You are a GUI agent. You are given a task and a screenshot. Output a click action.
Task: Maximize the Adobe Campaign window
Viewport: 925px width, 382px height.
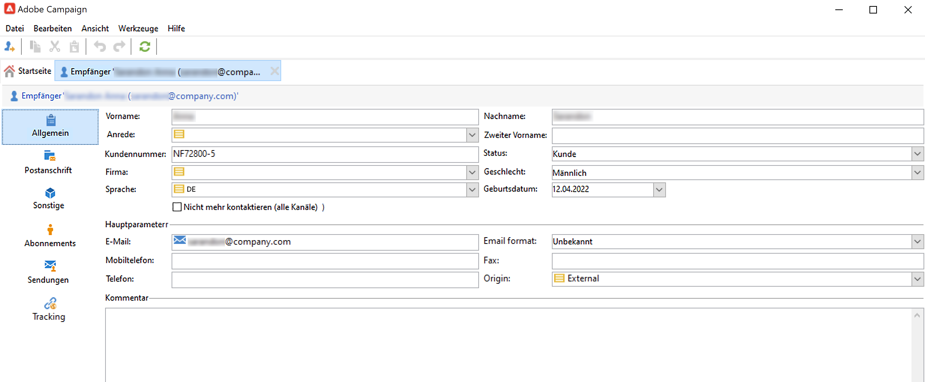coord(873,10)
